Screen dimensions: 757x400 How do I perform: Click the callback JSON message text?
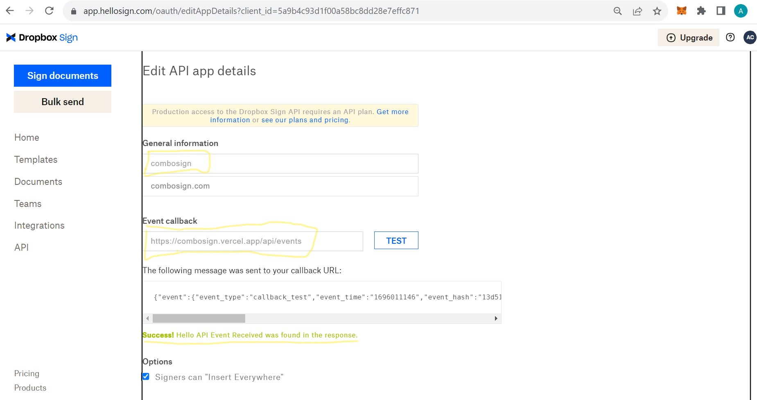tap(328, 297)
